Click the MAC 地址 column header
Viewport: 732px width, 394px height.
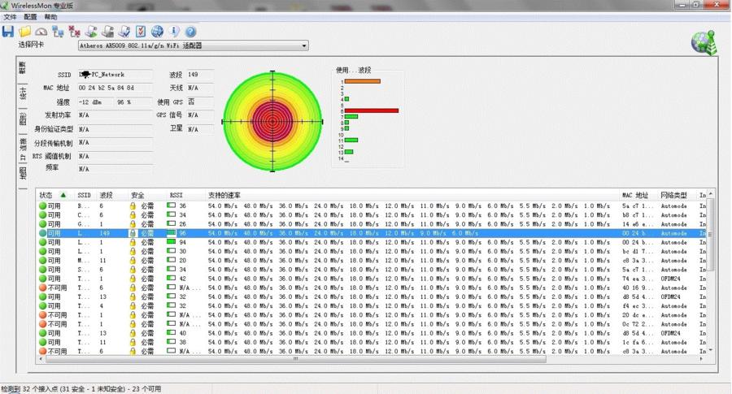click(x=638, y=195)
